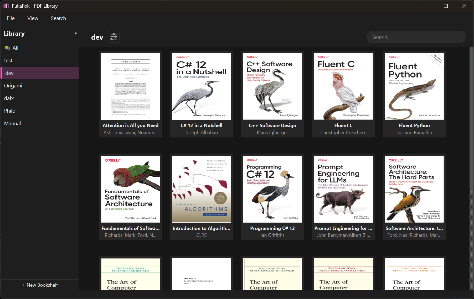Open the Fluent Python book cover
Image resolution: width=474 pixels, height=299 pixels.
pos(414,86)
